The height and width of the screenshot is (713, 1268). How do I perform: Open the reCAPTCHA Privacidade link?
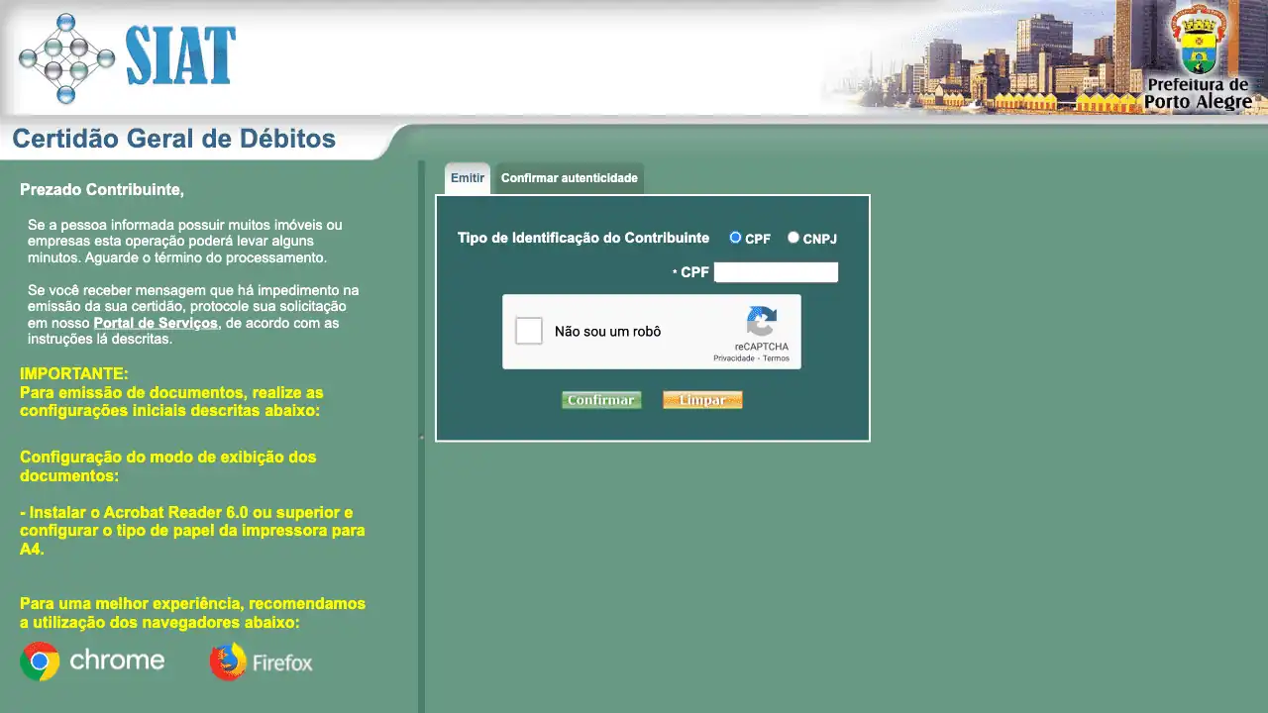tap(733, 358)
